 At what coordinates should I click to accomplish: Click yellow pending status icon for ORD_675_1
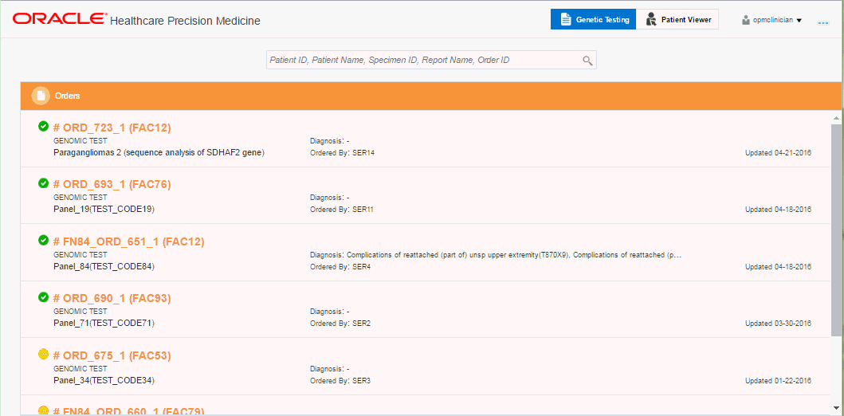(x=44, y=354)
